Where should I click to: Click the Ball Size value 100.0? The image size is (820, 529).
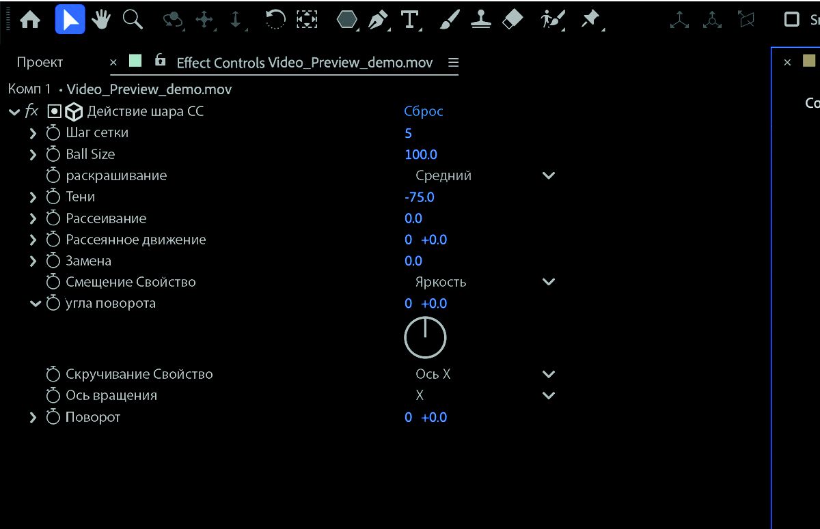pos(421,155)
